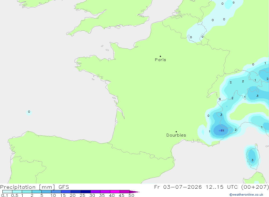This screenshot has width=269, height=197.
Task: Click the Precipitation [mm] title text
Action: tap(27, 187)
